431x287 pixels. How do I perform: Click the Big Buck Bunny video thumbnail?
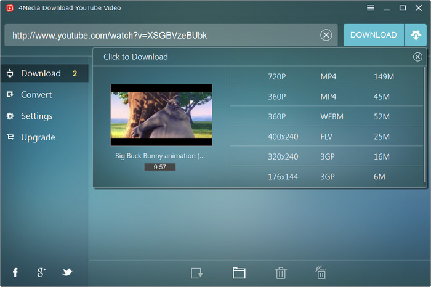161,115
